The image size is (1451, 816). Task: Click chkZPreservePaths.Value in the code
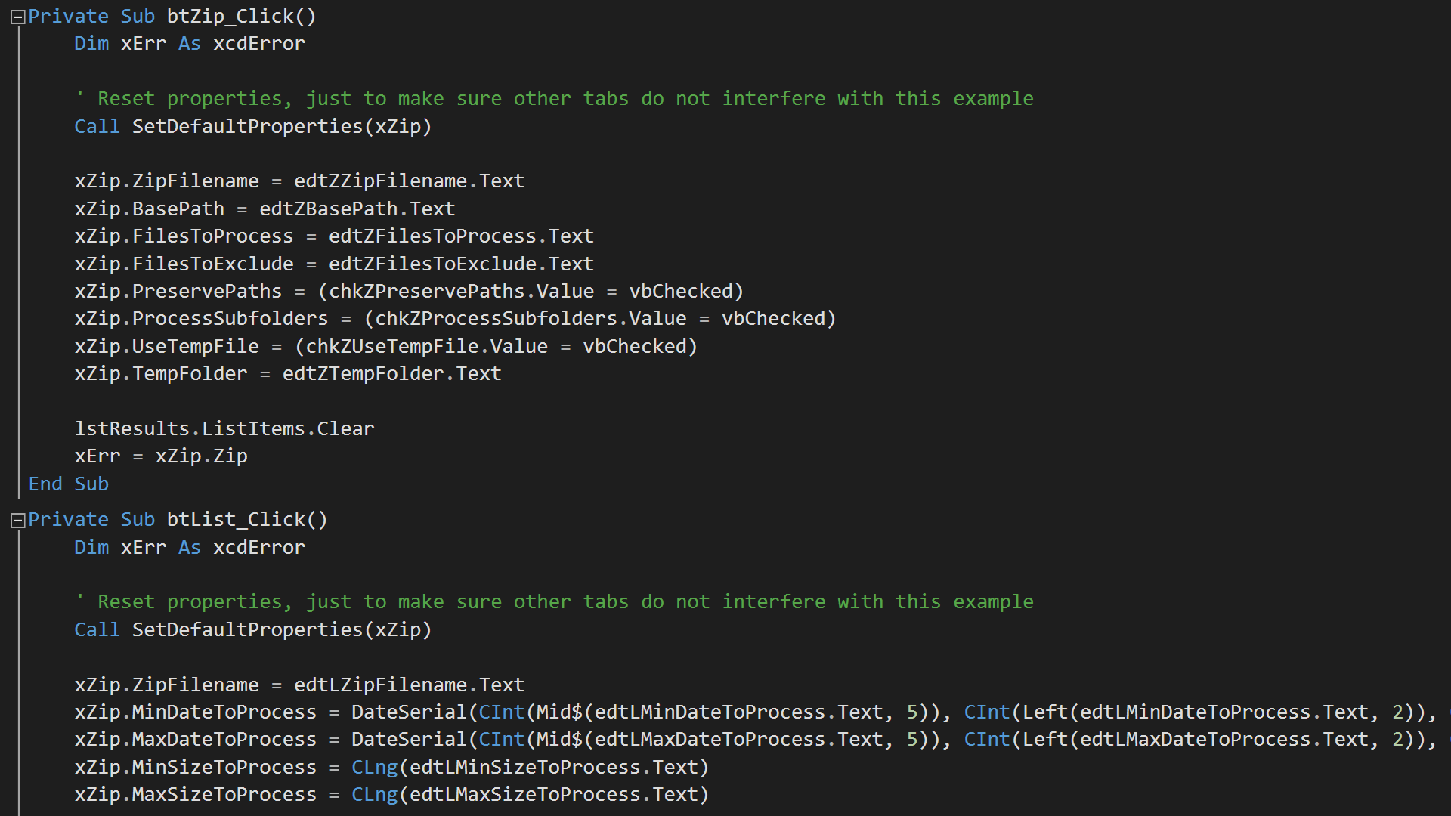[x=461, y=292]
